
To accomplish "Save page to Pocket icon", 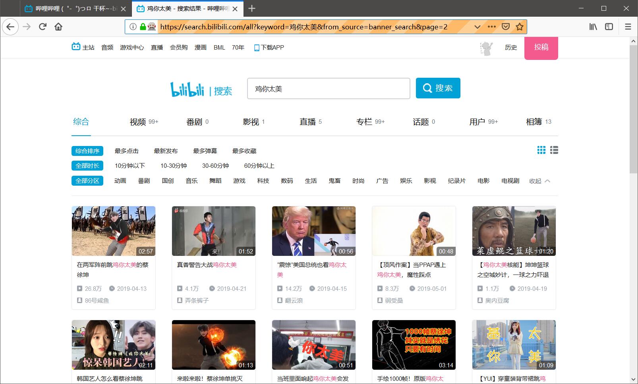I will pyautogui.click(x=506, y=27).
